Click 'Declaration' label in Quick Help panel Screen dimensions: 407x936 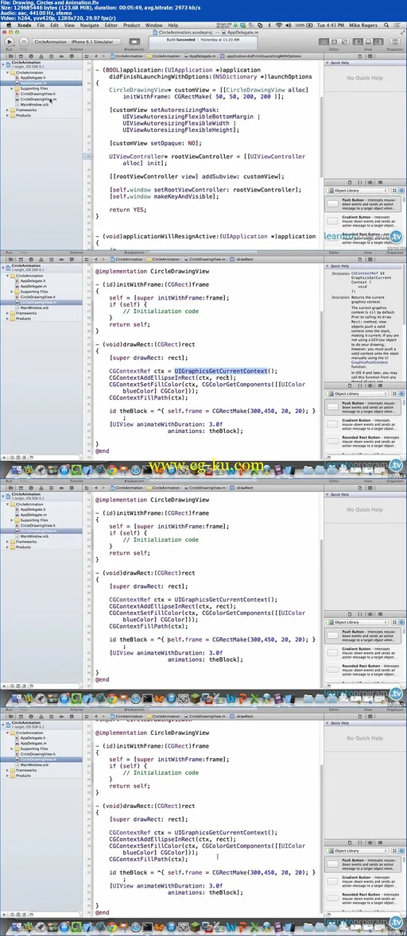point(340,273)
